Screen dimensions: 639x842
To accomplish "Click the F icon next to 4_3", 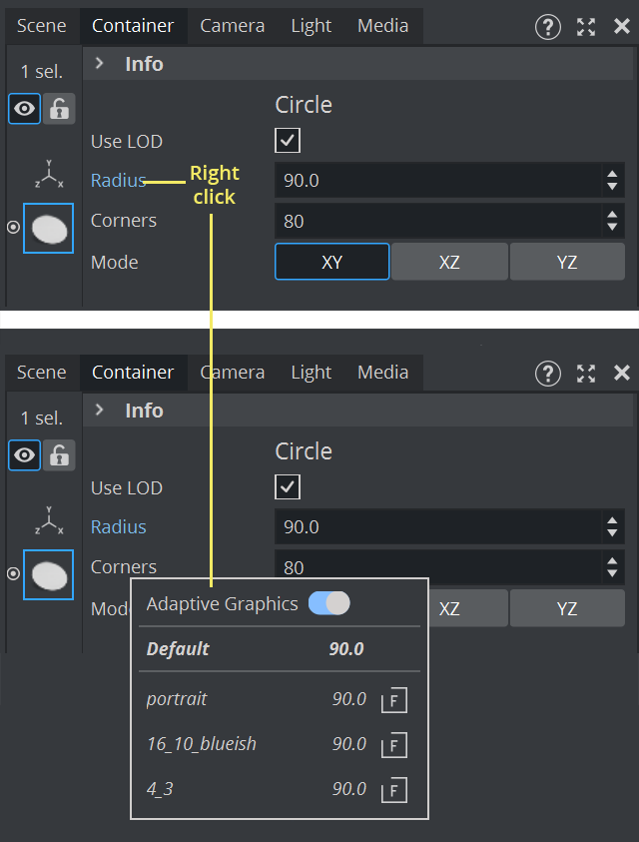I will (x=394, y=790).
